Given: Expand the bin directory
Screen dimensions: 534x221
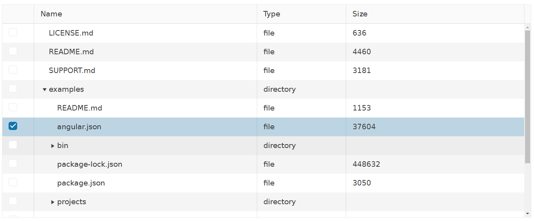Looking at the screenshot, I should (x=53, y=146).
